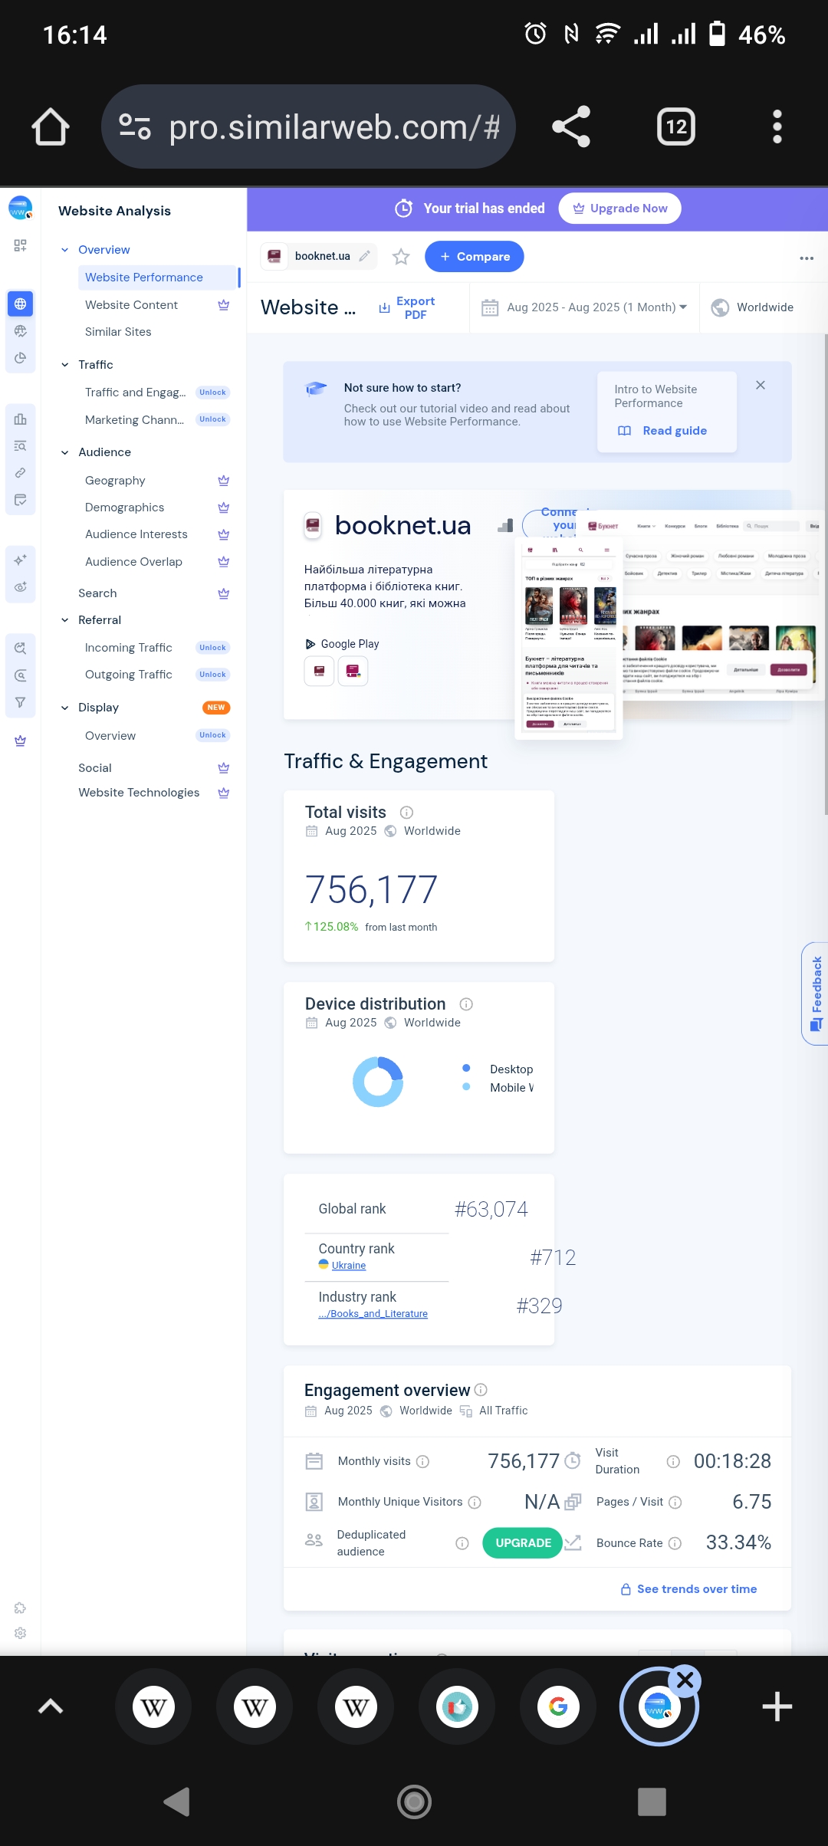Select the globe Website Analysis sidebar icon
The width and height of the screenshot is (828, 1846).
(21, 304)
